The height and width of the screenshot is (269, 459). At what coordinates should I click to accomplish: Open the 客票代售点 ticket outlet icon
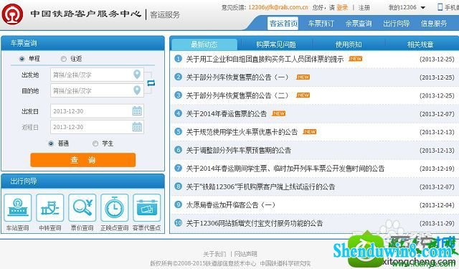point(146,207)
